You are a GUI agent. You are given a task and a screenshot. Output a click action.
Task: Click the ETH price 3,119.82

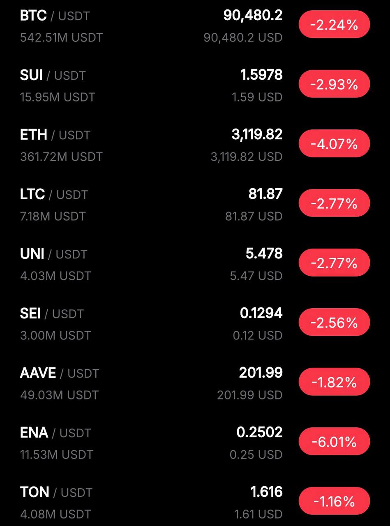click(x=257, y=135)
